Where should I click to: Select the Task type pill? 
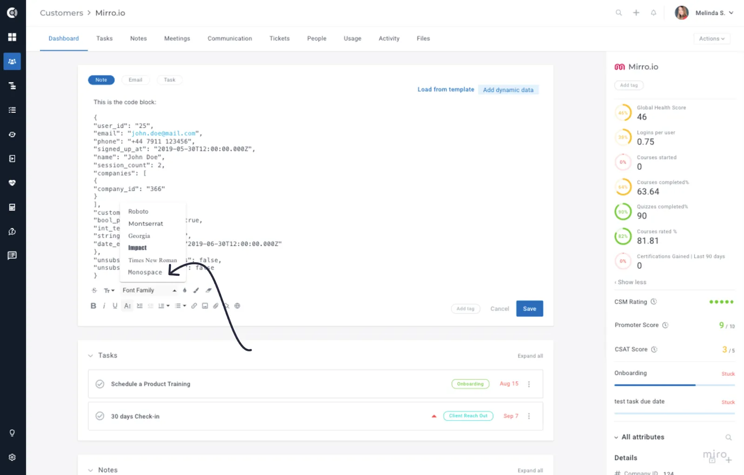point(170,80)
